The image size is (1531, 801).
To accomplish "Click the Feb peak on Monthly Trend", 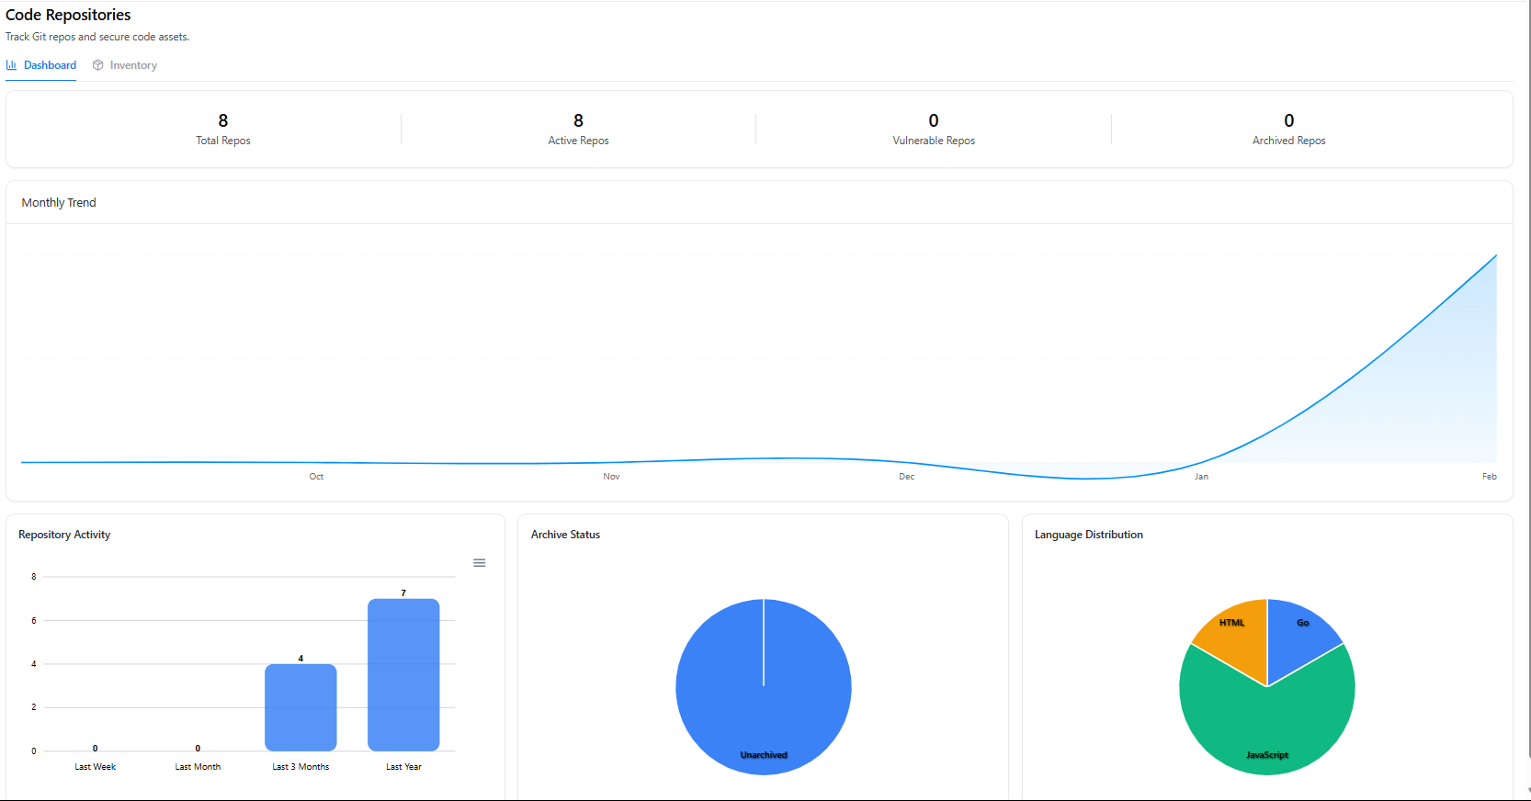I will 1495,256.
